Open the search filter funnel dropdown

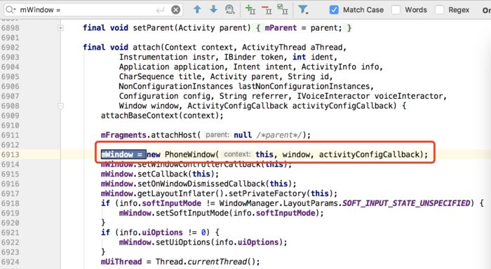tap(303, 10)
